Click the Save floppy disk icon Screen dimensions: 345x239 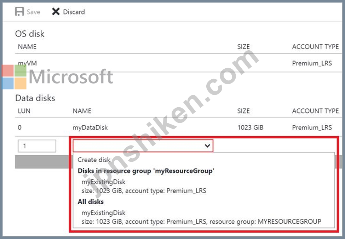pos(19,12)
